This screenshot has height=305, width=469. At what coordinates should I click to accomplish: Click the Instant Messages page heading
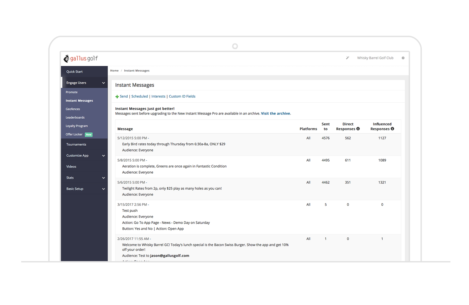click(135, 85)
